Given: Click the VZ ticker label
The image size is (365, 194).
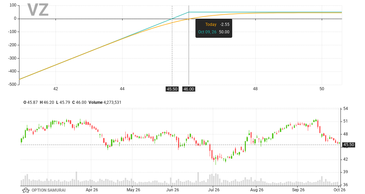Looking at the screenshot, I should click(x=38, y=10).
